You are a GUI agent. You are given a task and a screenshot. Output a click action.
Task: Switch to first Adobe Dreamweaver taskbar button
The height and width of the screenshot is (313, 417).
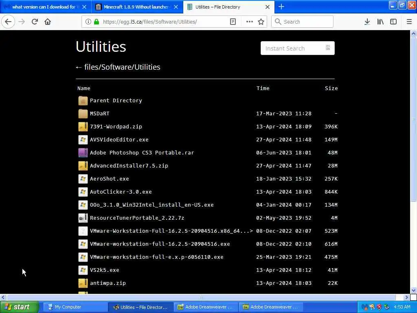click(206, 307)
